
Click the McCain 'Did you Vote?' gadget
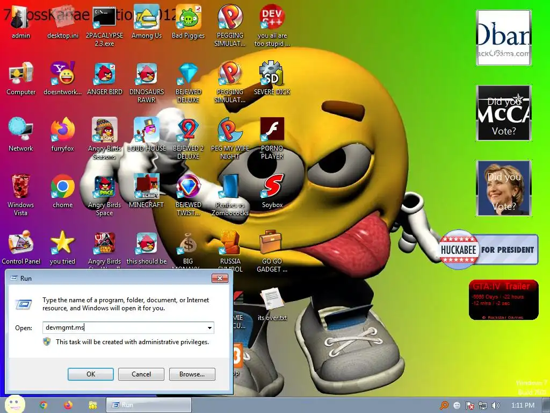click(x=503, y=113)
